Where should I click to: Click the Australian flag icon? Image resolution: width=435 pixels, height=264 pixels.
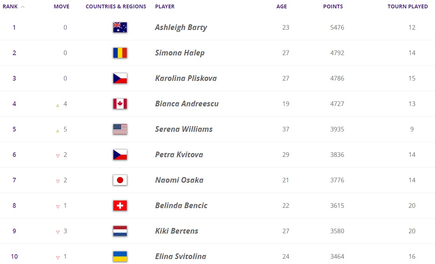click(x=120, y=27)
